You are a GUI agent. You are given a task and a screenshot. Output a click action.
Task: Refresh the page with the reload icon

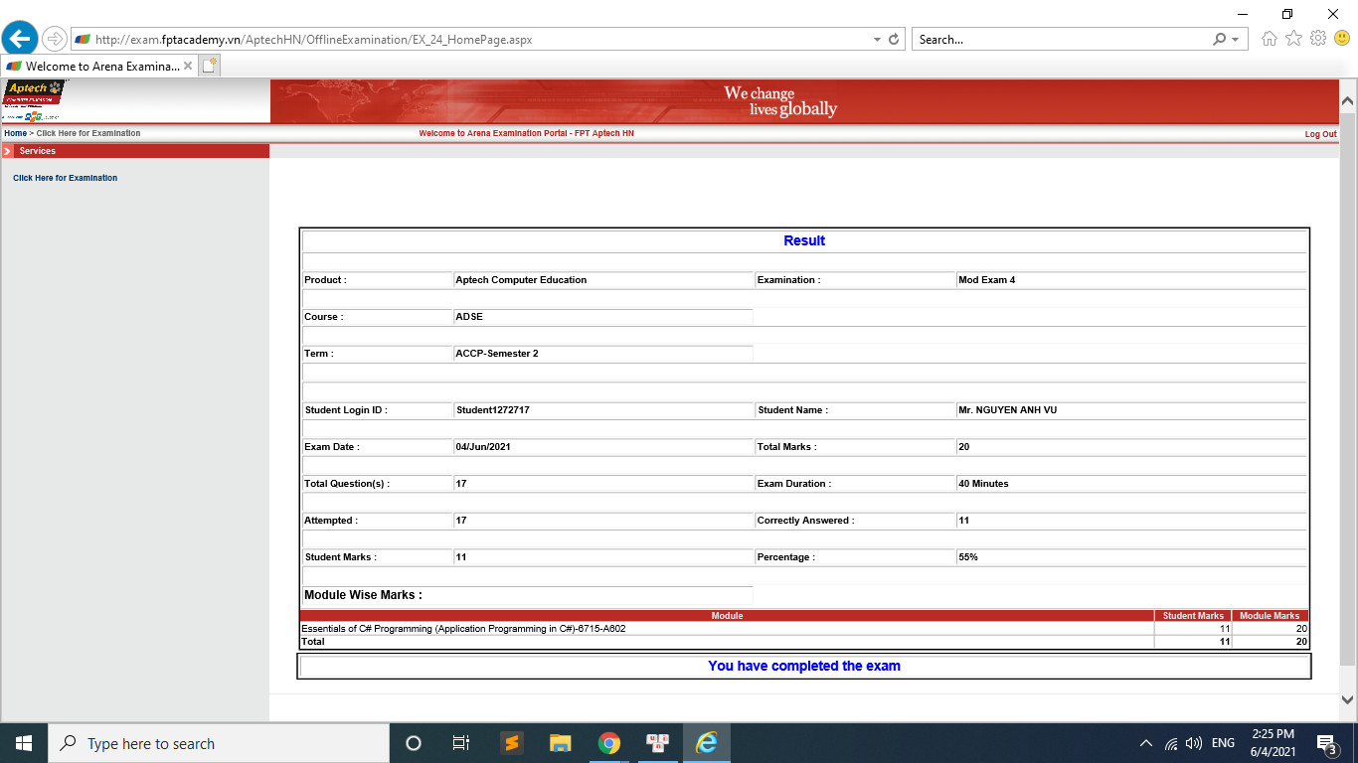[x=894, y=40]
